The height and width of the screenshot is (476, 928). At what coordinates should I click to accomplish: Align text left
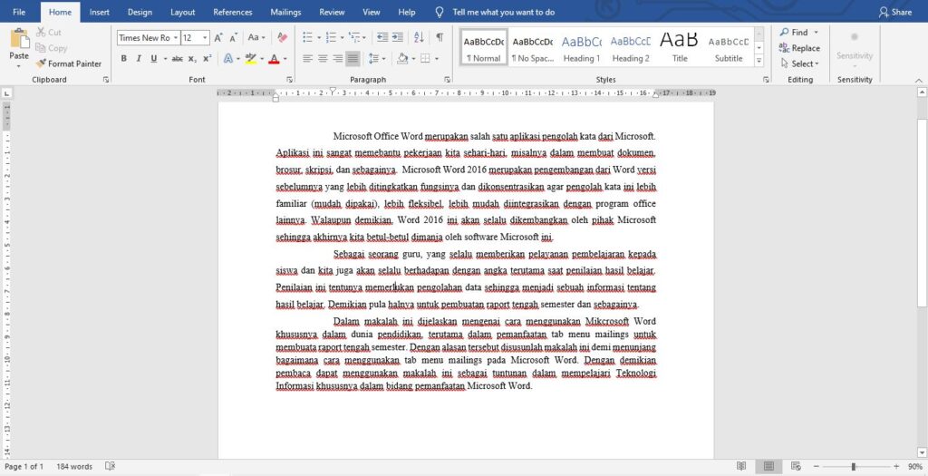(308, 59)
